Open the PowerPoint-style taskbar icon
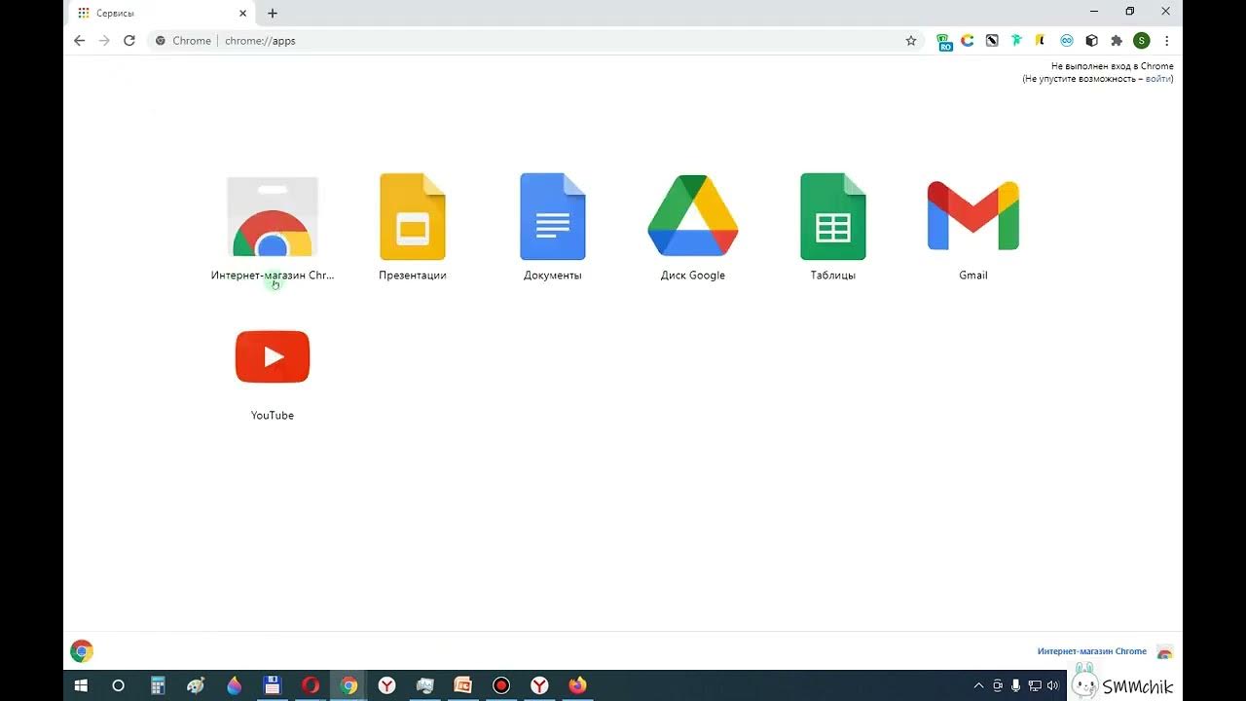The image size is (1246, 701). [463, 685]
